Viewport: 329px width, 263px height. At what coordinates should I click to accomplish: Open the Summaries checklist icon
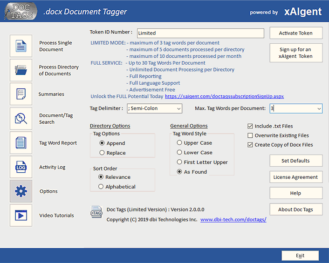[21, 94]
